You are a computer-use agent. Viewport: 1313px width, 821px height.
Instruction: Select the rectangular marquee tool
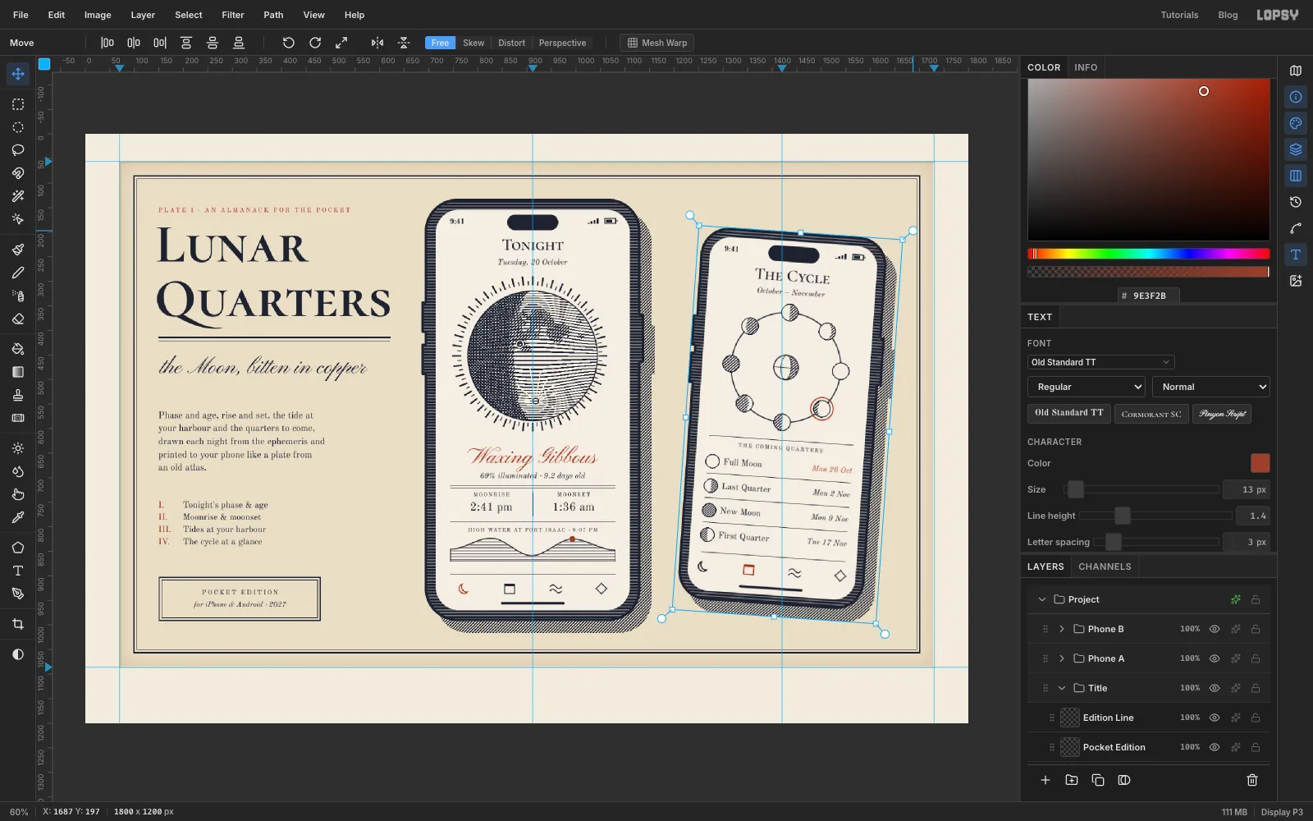18,104
